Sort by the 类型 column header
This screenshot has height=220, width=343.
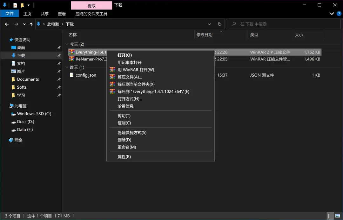pos(271,35)
